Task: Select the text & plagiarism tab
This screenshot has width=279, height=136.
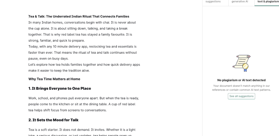Action: [x=268, y=2]
